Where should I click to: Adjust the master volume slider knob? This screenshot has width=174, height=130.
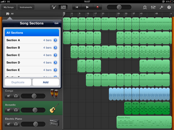tap(119, 7)
